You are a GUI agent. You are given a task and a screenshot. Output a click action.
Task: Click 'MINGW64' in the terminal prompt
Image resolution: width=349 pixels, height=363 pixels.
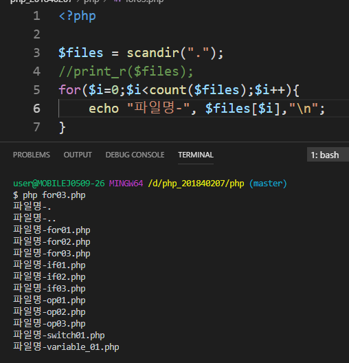click(x=126, y=184)
